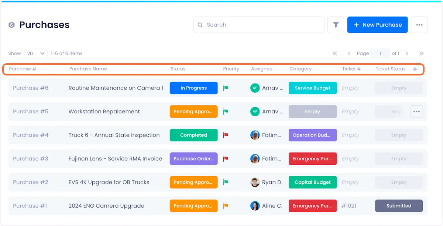Sort by the Purchase # column header
The width and height of the screenshot is (443, 226).
point(23,69)
